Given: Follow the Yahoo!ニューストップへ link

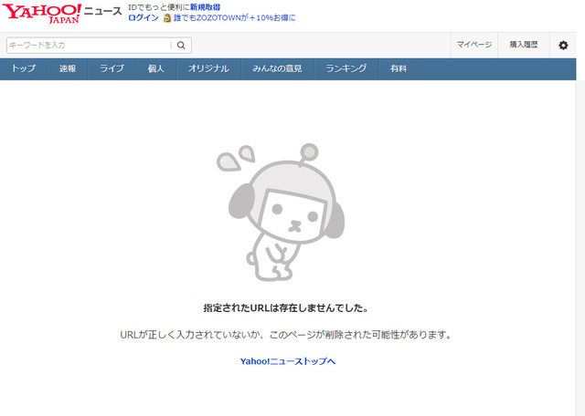Looking at the screenshot, I should [288, 361].
